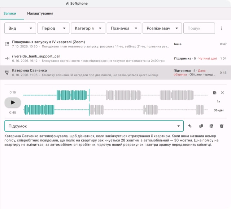Image resolution: width=231 pixels, height=209 pixels.
Task: Click the Zoom meeting icon of Планування запуску
Action: [7, 44]
